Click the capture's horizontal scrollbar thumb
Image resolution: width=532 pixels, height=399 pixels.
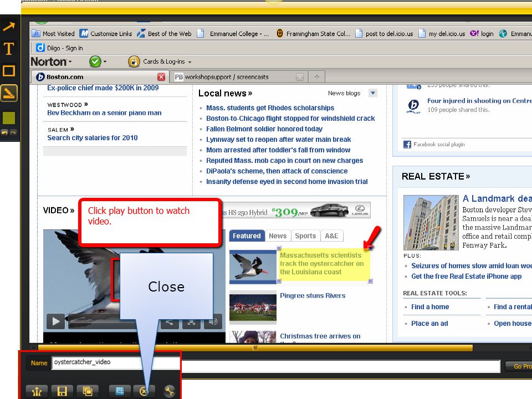click(255, 348)
